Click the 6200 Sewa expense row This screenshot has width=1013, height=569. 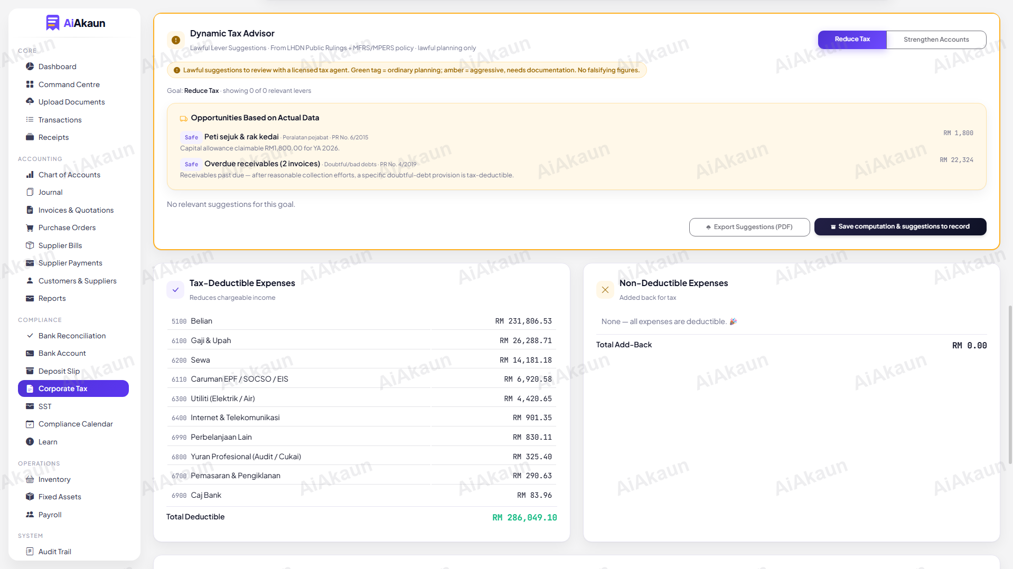point(361,360)
